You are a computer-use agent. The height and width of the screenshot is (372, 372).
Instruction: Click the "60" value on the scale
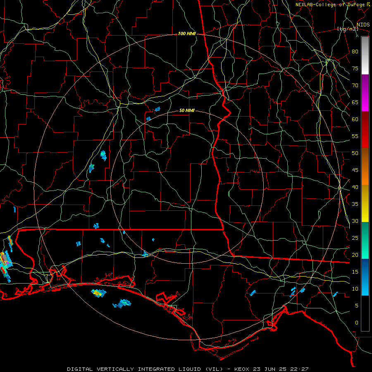coord(355,119)
